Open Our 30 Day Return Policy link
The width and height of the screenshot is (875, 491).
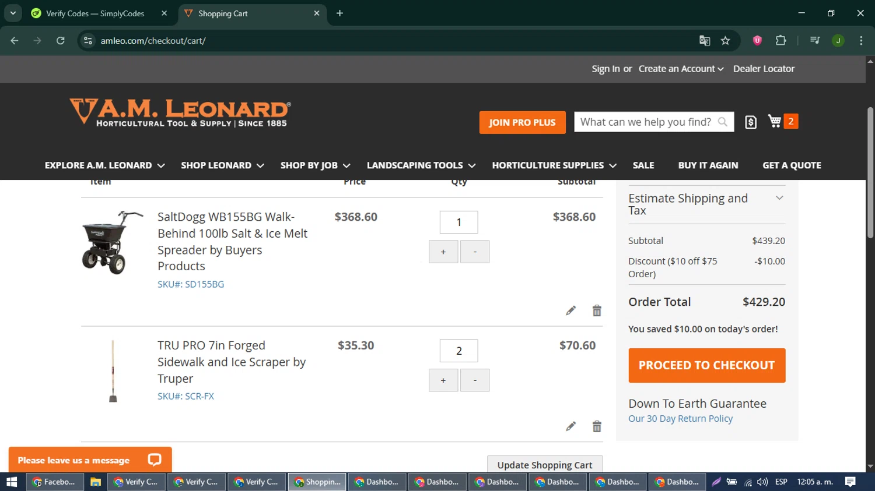(x=680, y=418)
